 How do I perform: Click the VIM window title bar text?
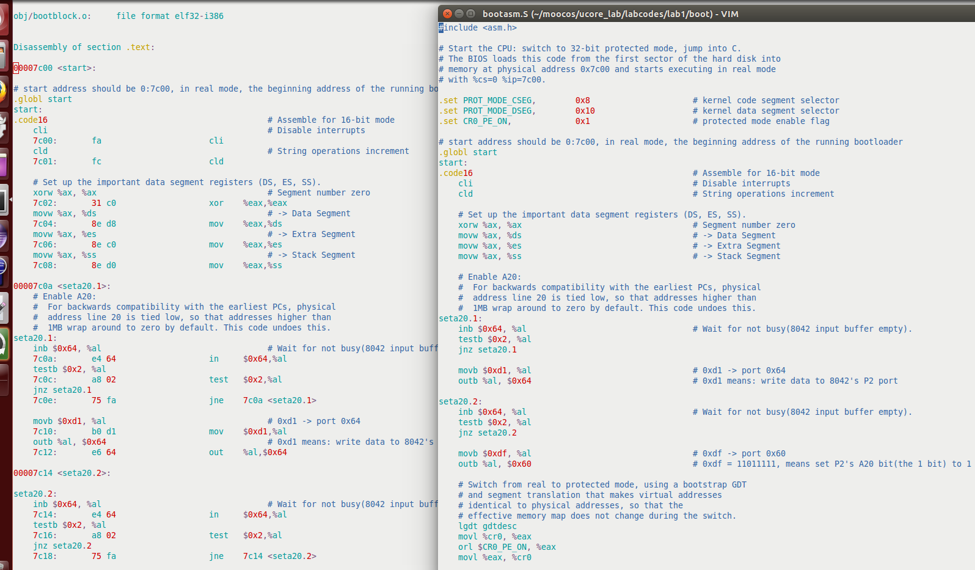[610, 13]
